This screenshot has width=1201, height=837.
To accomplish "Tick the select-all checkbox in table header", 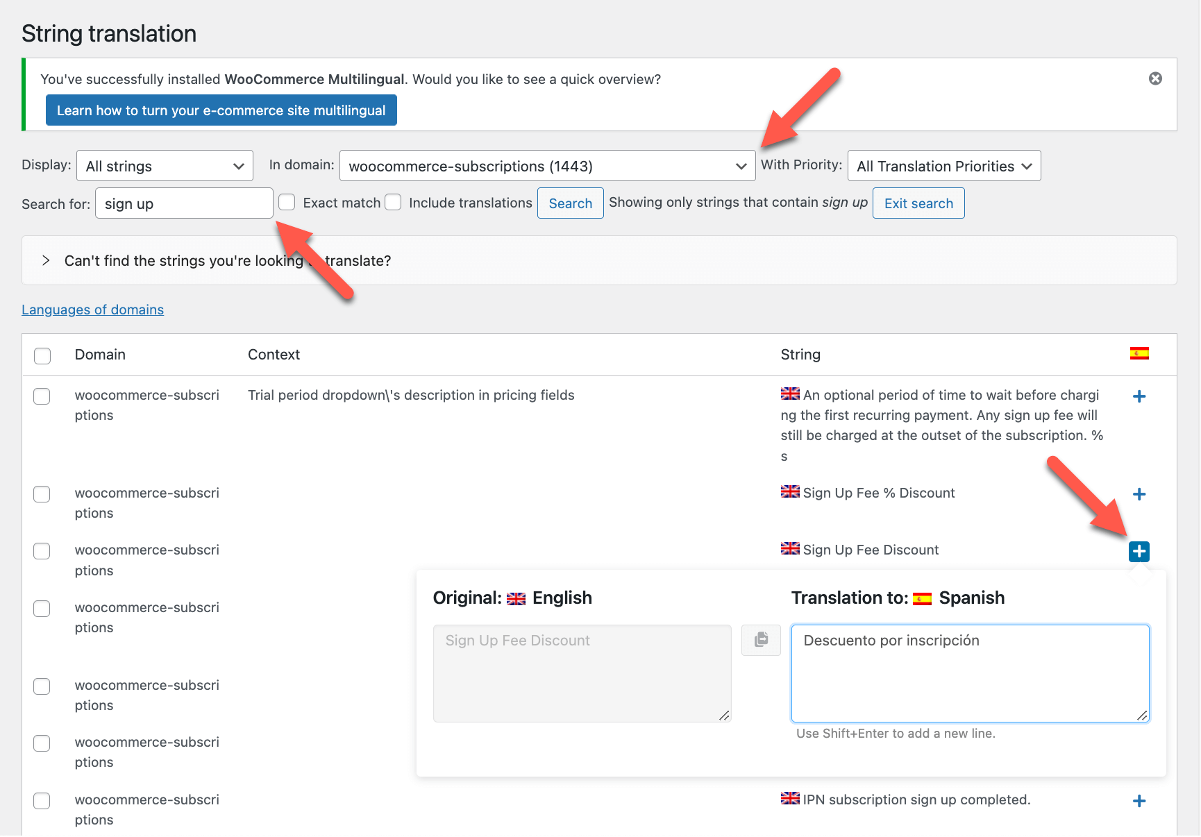I will coord(42,356).
